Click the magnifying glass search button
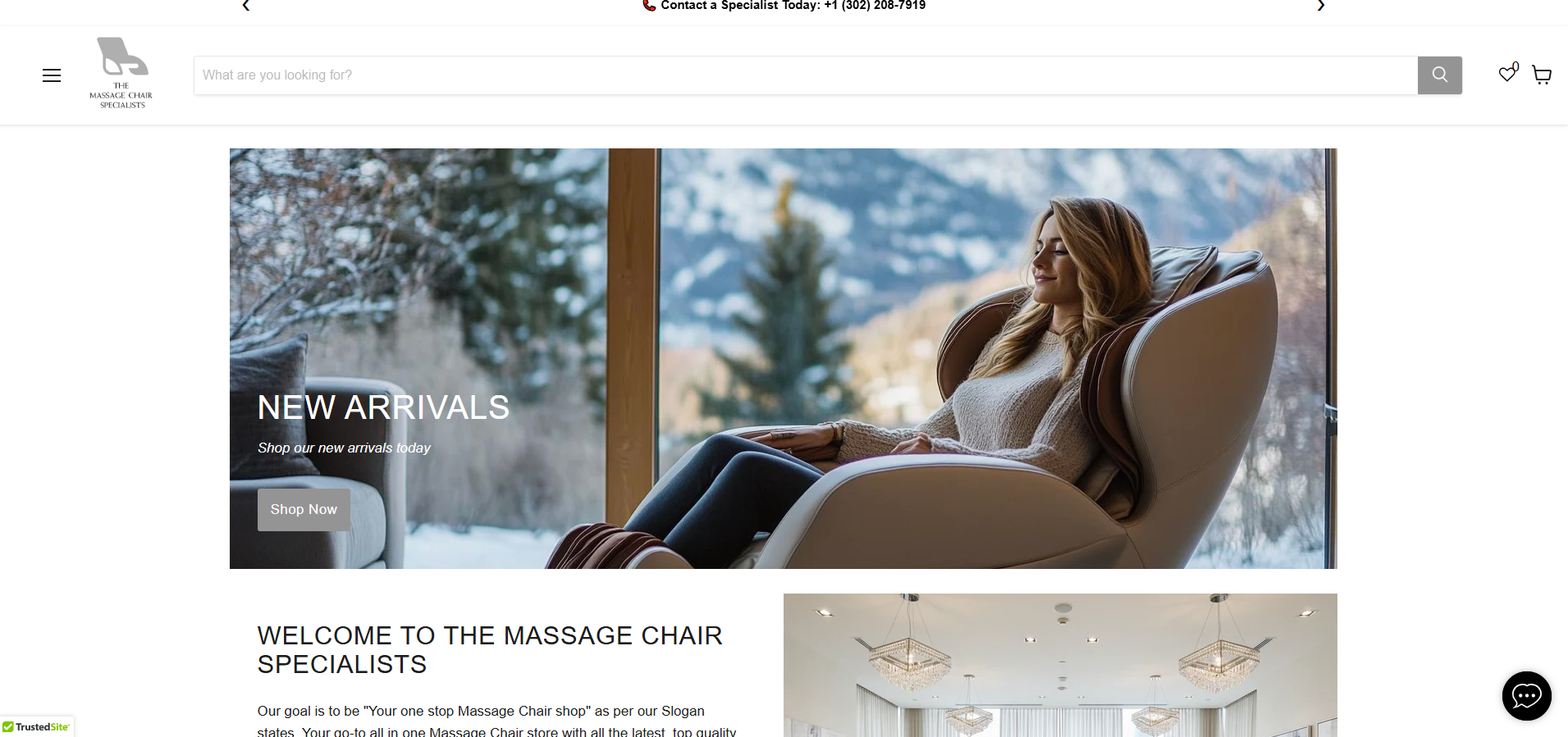 1439,75
